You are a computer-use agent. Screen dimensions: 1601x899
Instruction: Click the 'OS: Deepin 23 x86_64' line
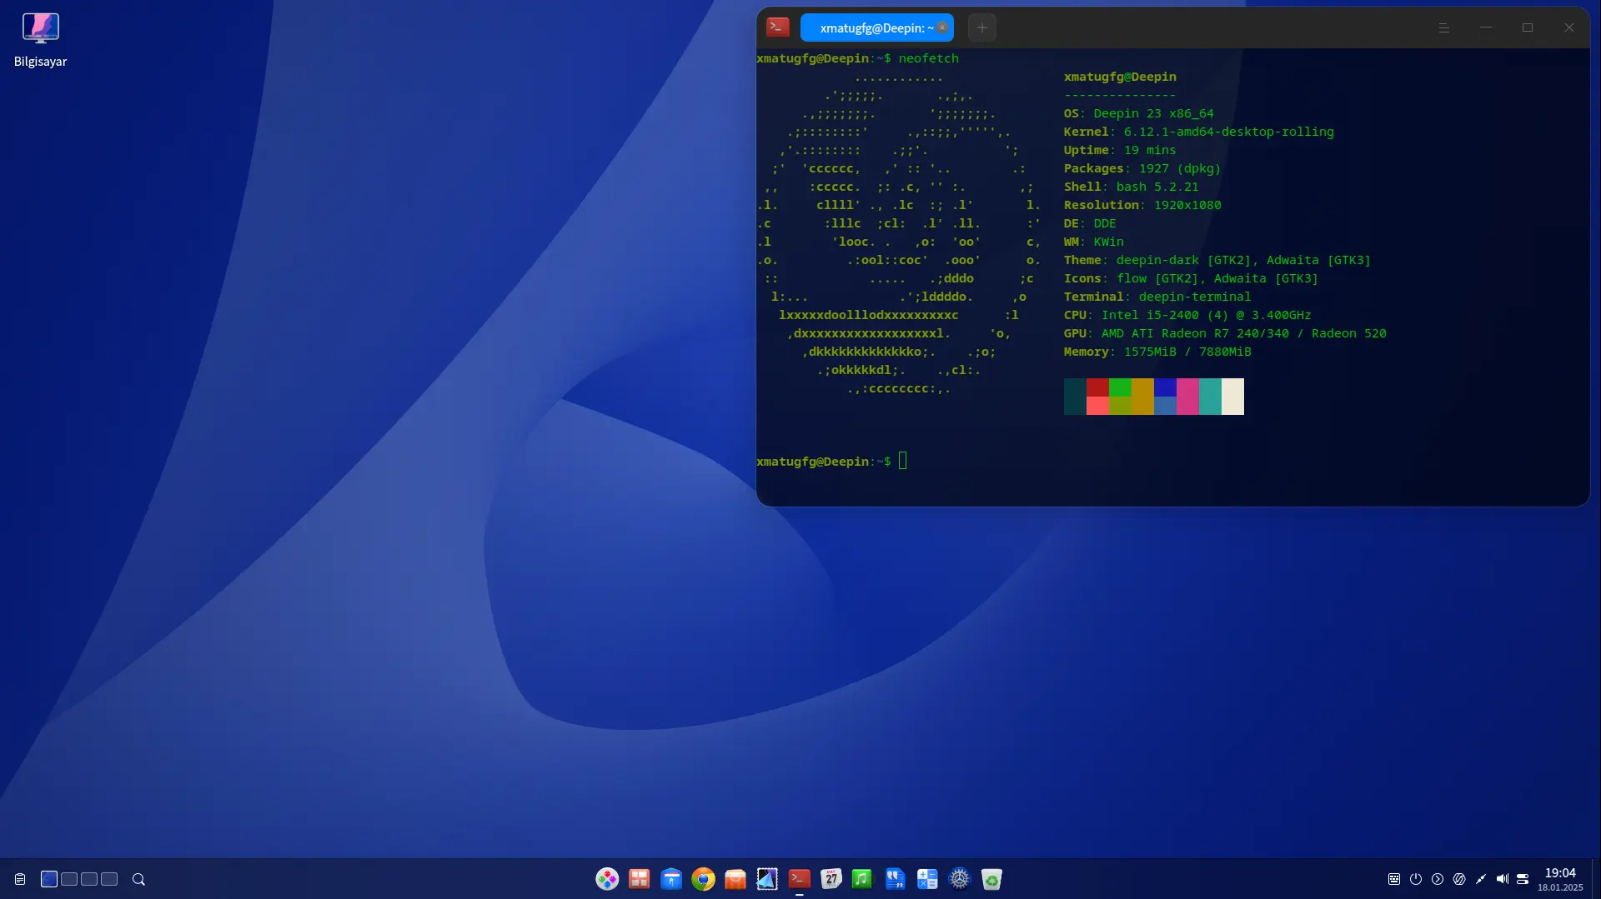tap(1138, 113)
